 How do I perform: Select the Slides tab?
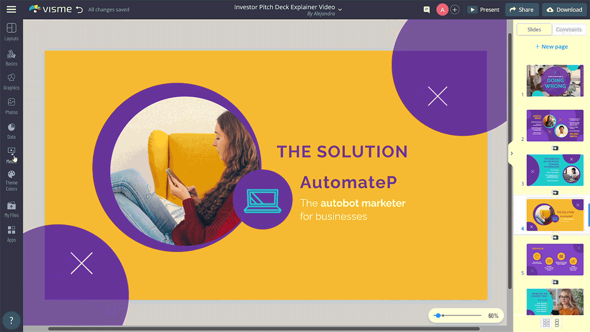point(534,30)
